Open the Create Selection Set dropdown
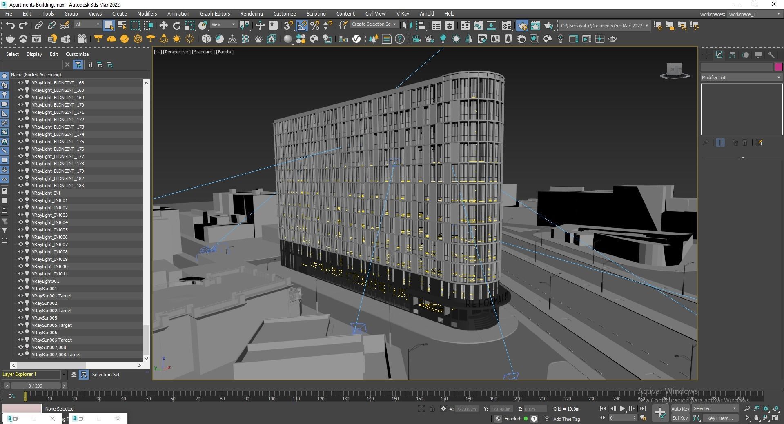Image resolution: width=784 pixels, height=424 pixels. (x=374, y=24)
